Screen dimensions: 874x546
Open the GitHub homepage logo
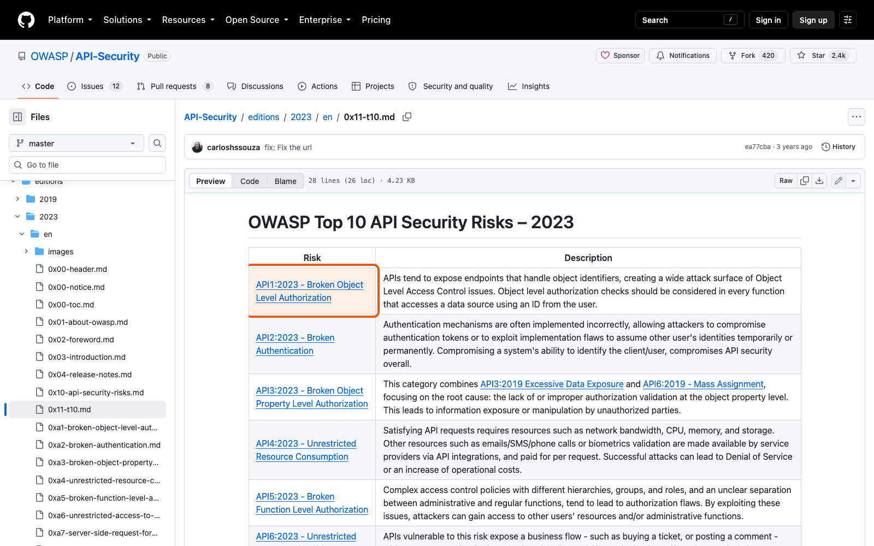click(26, 20)
